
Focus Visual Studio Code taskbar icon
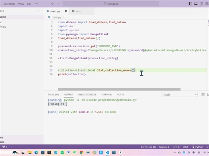pyautogui.click(x=107, y=152)
